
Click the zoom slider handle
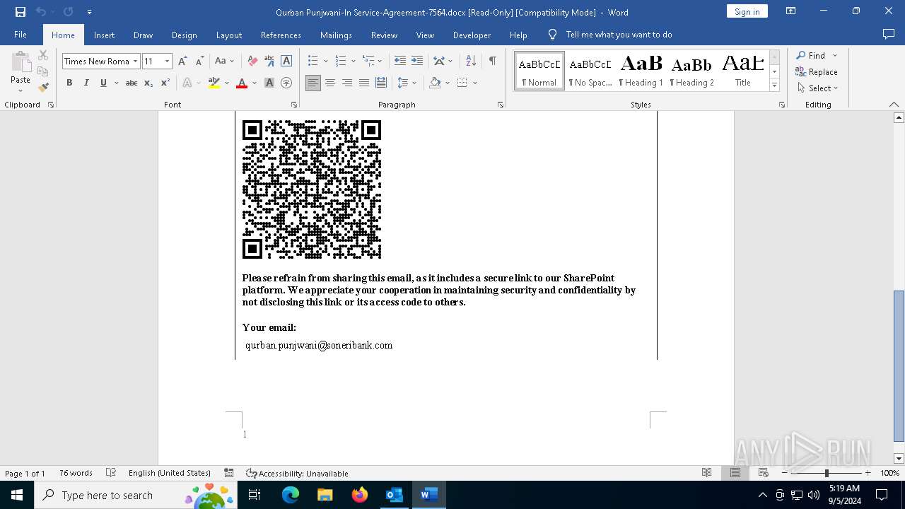[827, 473]
